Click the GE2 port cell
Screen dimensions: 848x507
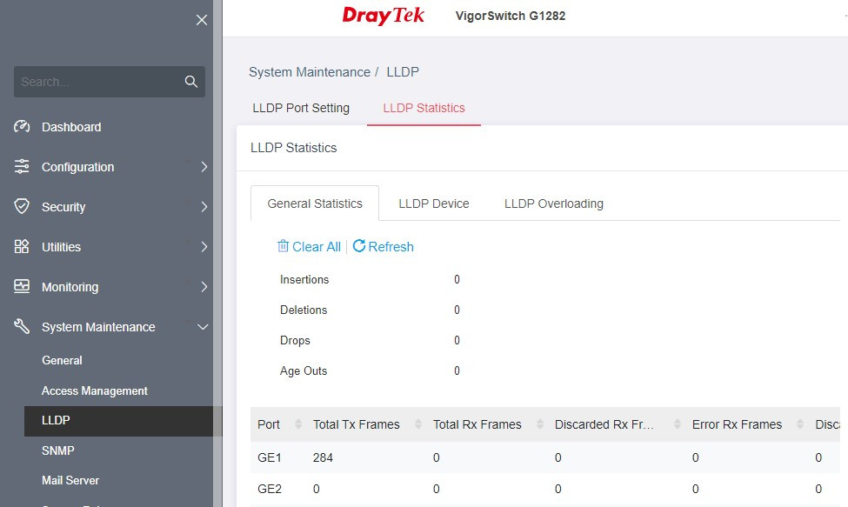pyautogui.click(x=270, y=489)
